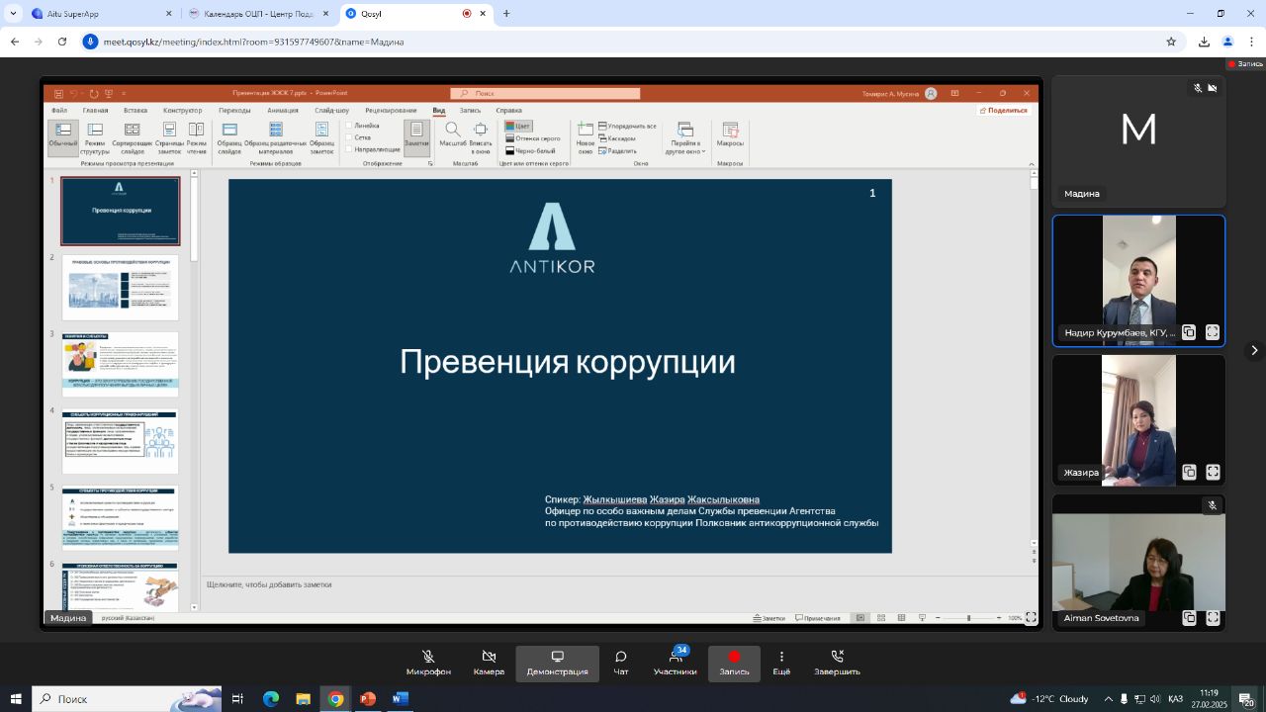Open the Файл menu tab
The height and width of the screenshot is (712, 1266).
59,110
